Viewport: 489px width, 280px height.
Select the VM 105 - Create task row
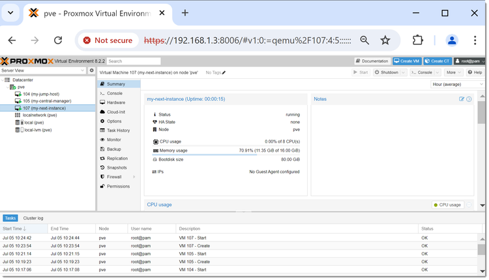[239, 262]
